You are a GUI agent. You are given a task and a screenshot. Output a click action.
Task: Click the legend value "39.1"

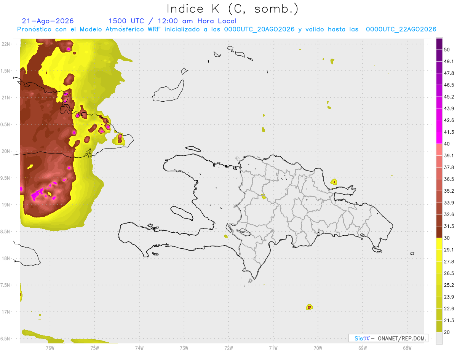pos(449,155)
